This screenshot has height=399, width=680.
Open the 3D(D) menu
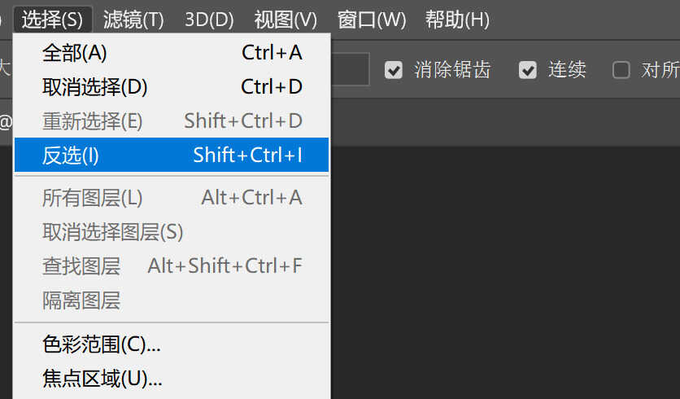tap(209, 20)
